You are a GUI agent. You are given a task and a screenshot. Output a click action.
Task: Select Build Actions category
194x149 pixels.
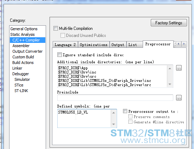coord(23,63)
